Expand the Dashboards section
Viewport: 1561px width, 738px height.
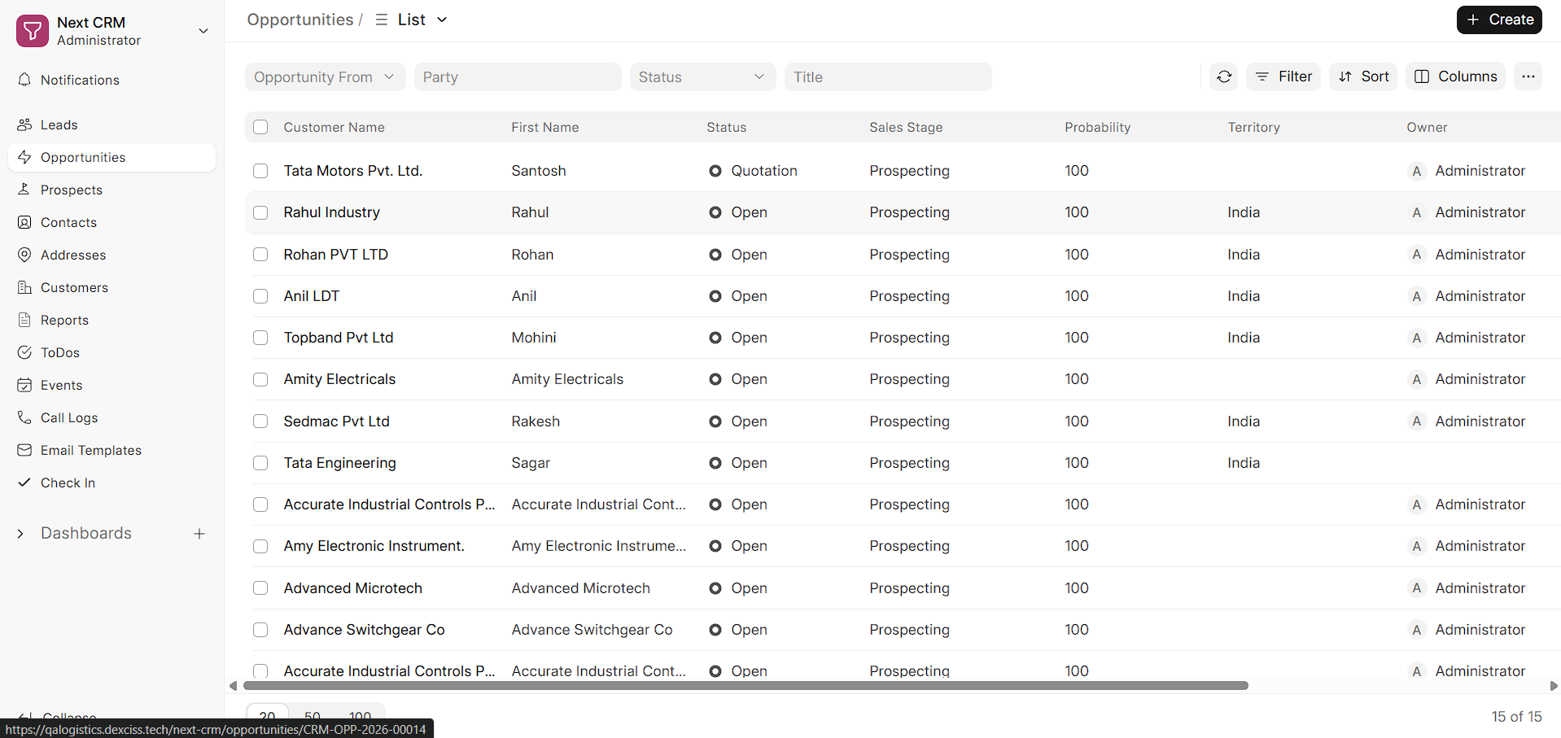pos(20,534)
